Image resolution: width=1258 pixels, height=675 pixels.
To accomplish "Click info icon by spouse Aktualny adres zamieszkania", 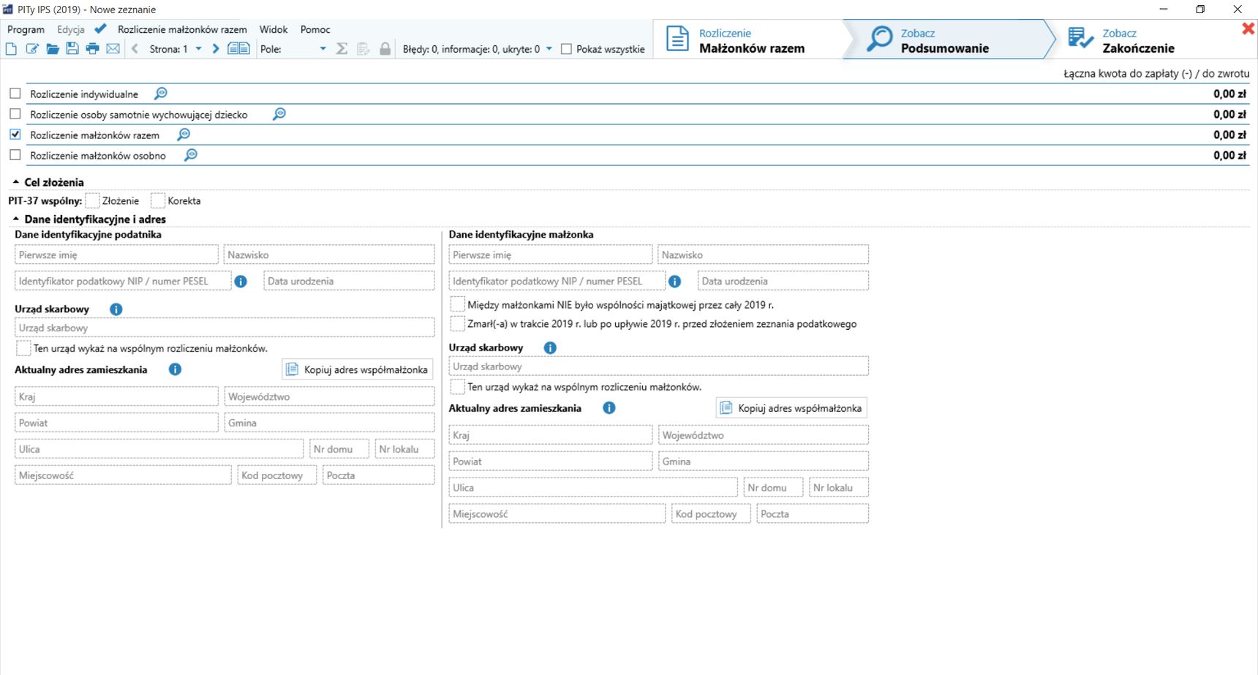I will (609, 408).
